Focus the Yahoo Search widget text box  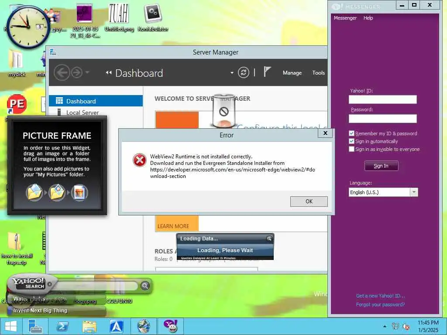[96, 285]
